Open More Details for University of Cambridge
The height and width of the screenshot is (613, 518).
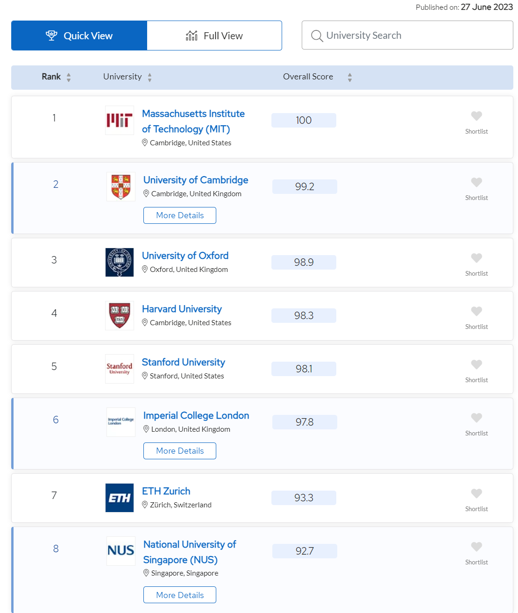(x=180, y=215)
